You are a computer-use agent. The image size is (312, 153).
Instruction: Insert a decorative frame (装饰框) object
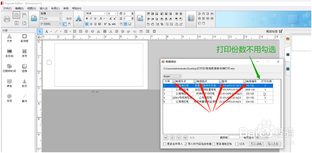pyautogui.click(x=24, y=38)
